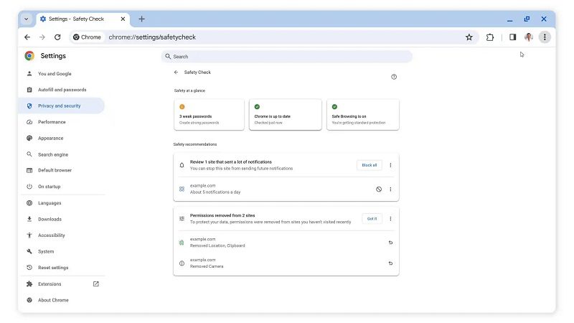Viewport: 574px width, 323px height.
Task: Click the address bar URL
Action: (152, 37)
